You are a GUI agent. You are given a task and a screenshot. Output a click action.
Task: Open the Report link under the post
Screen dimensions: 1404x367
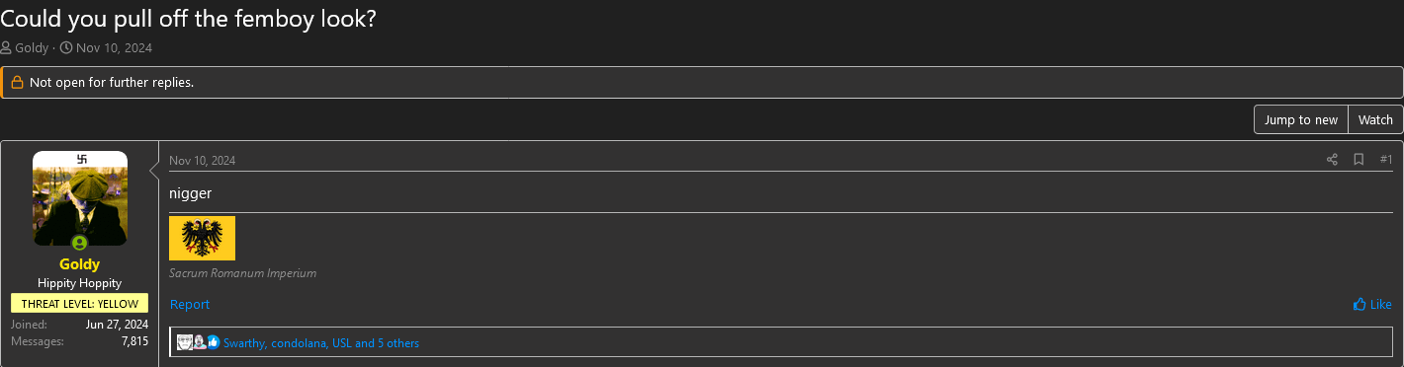point(190,304)
